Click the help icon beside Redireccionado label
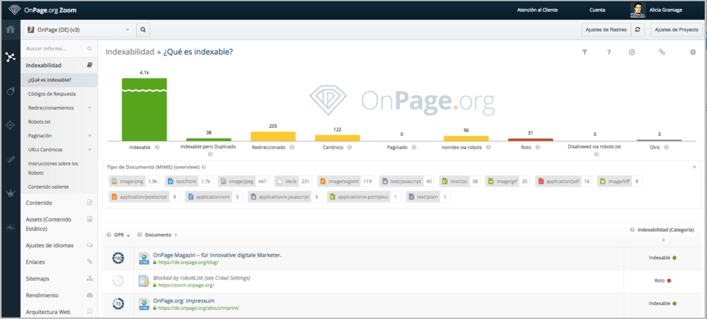This screenshot has width=707, height=319. (x=292, y=147)
